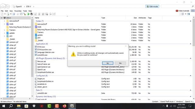Select _Redist folder in the tree

[12, 39]
